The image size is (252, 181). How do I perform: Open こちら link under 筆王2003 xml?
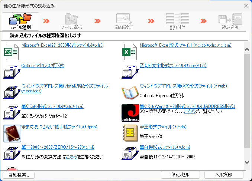[x=72, y=157]
